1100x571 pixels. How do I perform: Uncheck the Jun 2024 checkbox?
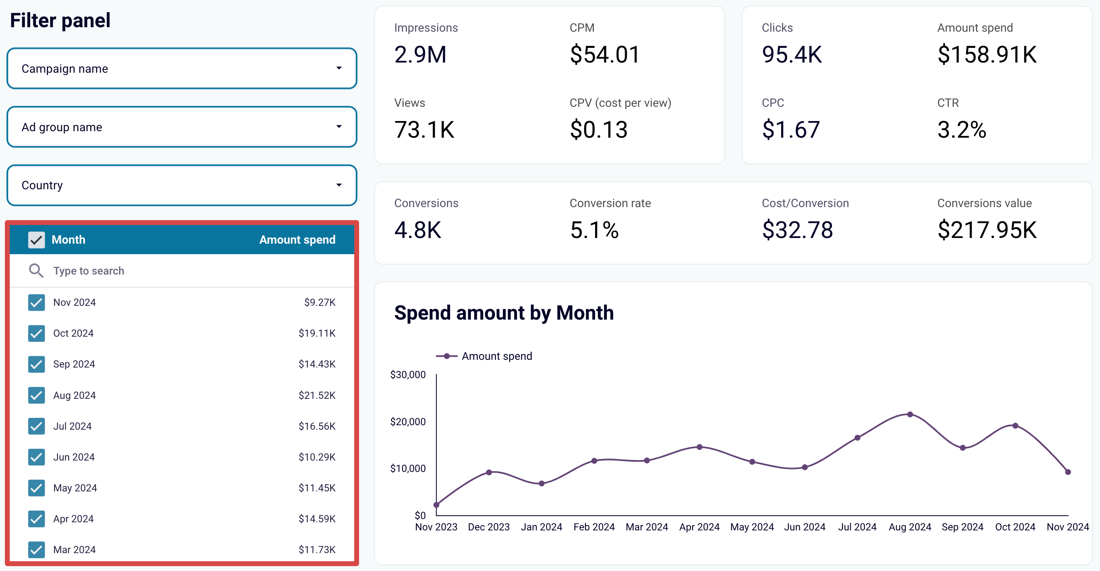[x=36, y=457]
